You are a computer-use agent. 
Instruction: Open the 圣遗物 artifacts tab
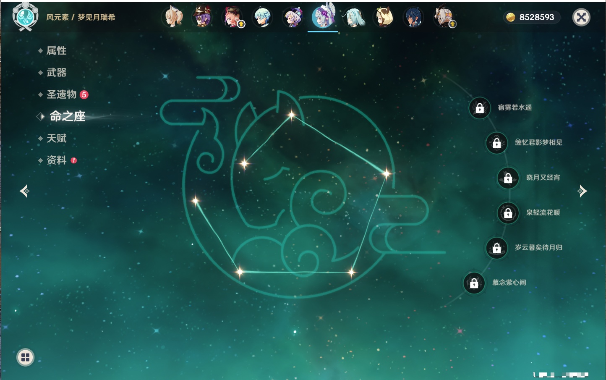click(x=61, y=94)
